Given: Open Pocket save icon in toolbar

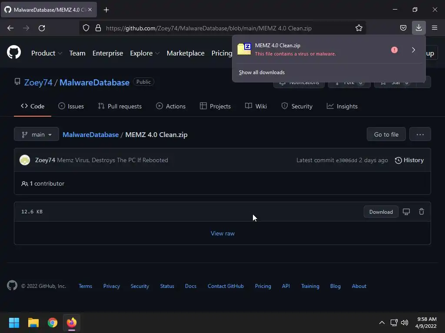Looking at the screenshot, I should pos(403,28).
